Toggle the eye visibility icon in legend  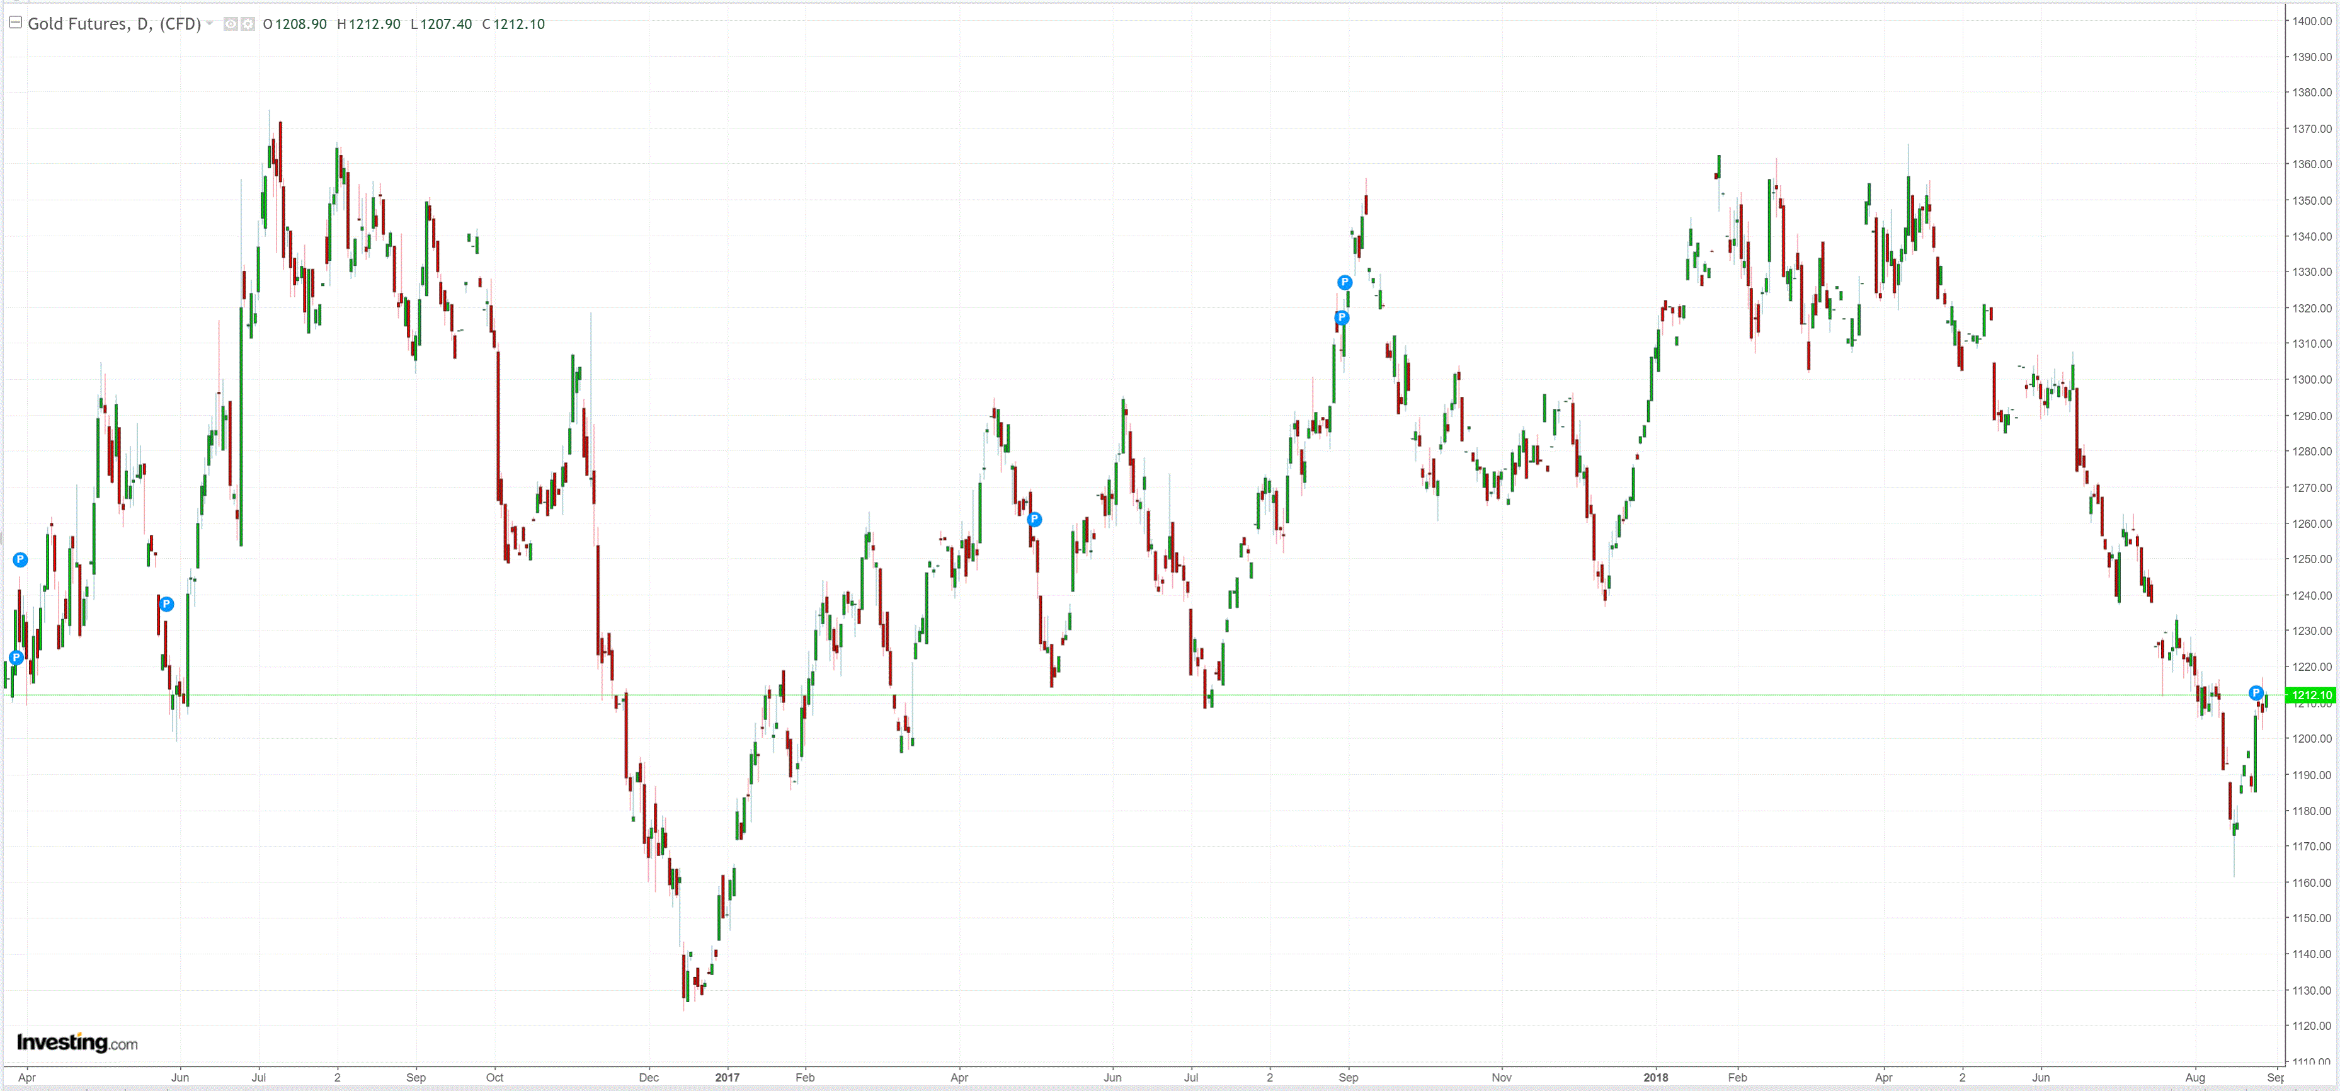click(x=231, y=25)
